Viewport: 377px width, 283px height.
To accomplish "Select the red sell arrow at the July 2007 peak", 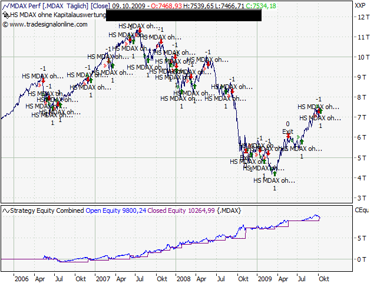I will click(x=140, y=30).
